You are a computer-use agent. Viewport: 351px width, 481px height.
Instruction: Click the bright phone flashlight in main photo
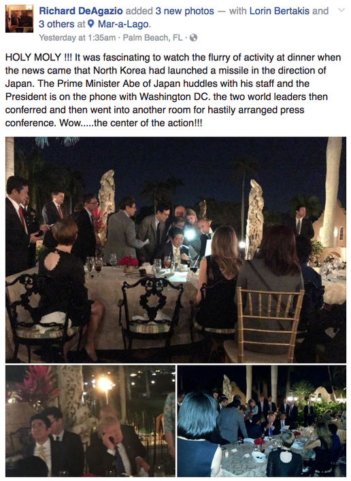190,234
